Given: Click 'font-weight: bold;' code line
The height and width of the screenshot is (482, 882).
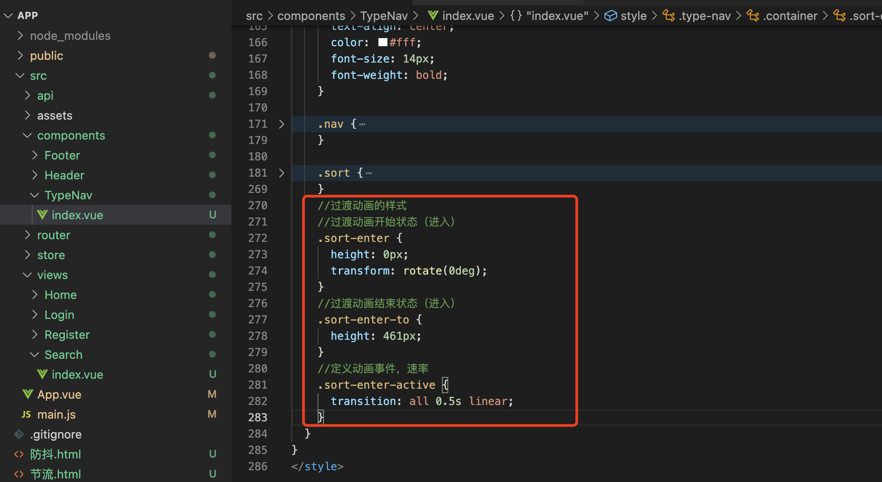Looking at the screenshot, I should 389,75.
